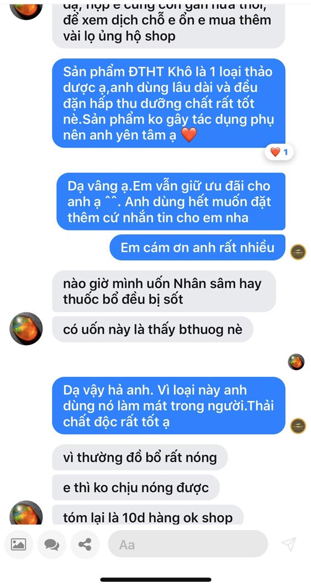Tap the share icon in the toolbar

pos(86,544)
